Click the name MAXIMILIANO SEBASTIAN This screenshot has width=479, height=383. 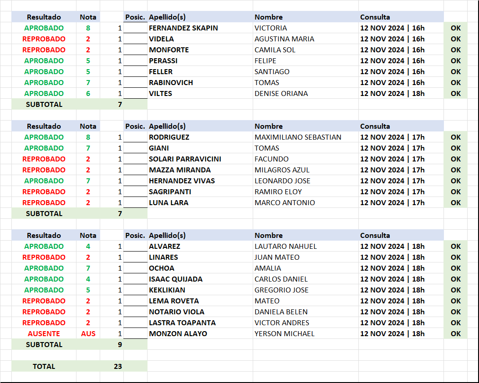coord(298,137)
